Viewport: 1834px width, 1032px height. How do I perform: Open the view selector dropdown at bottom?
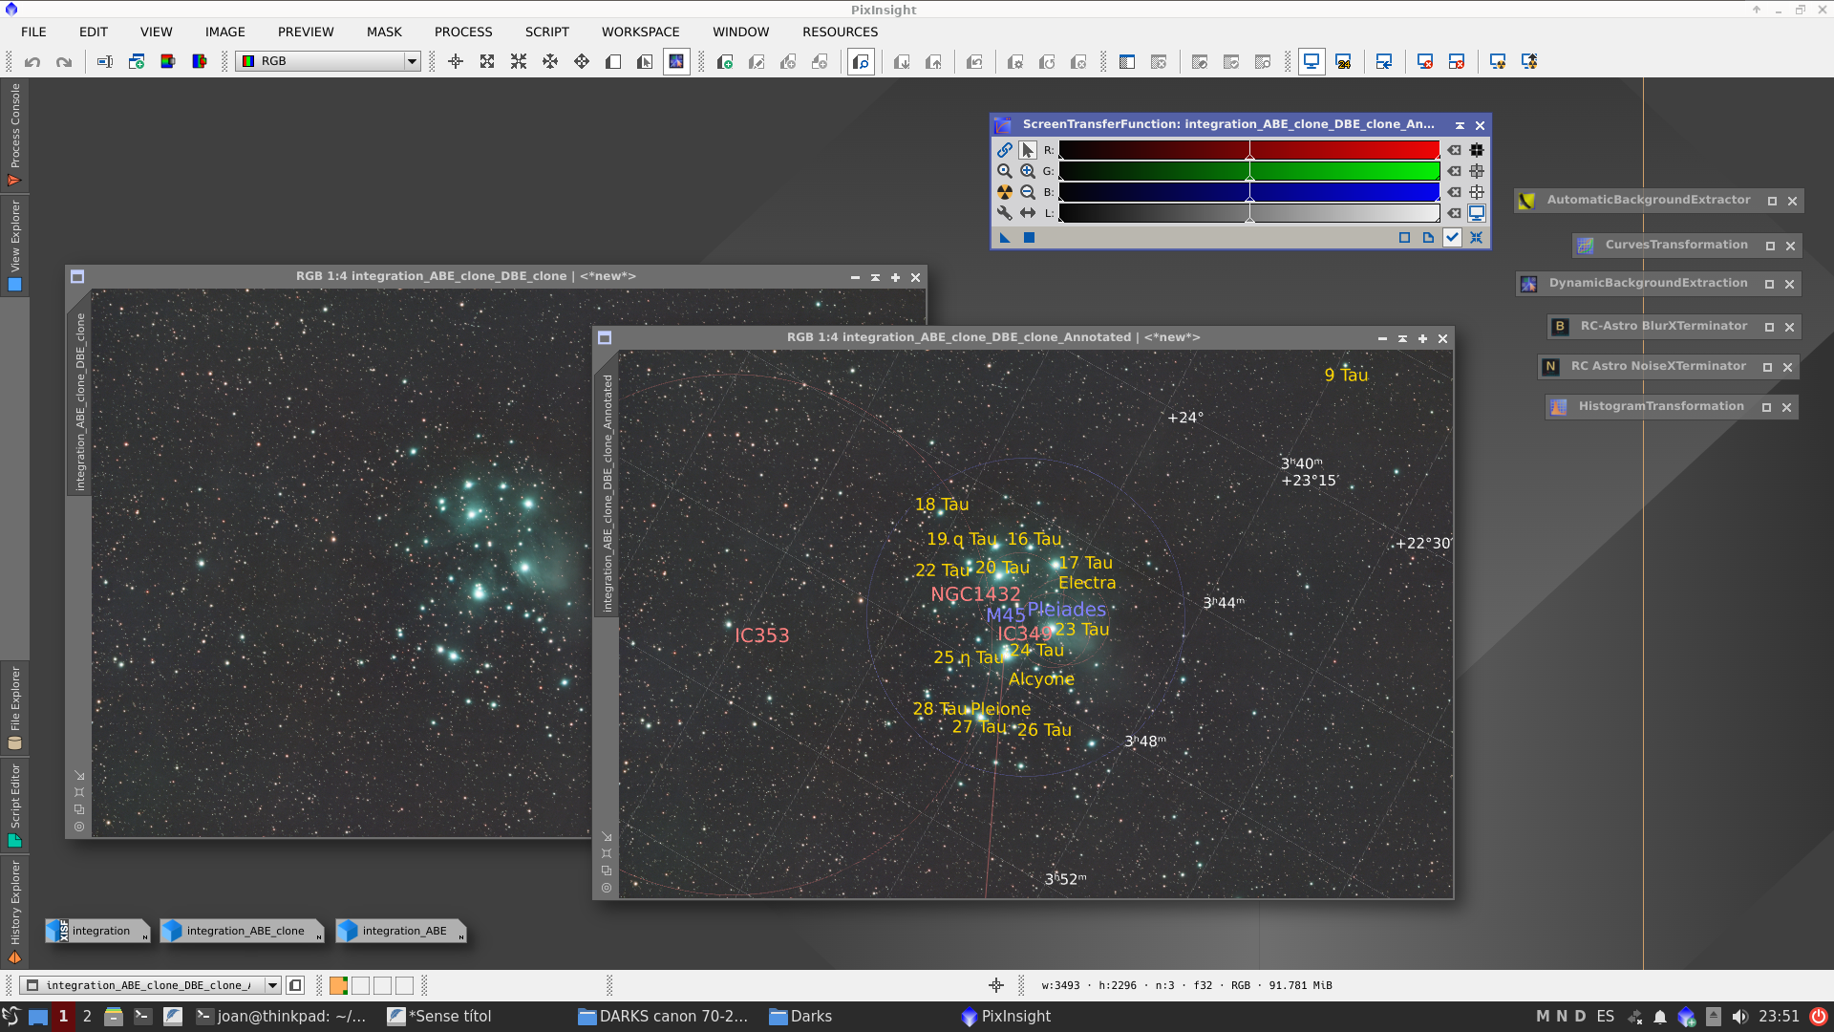tap(272, 985)
